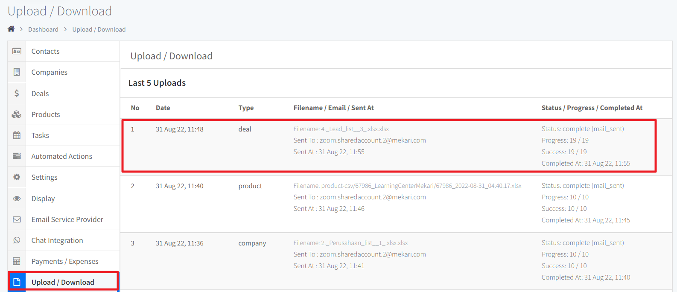Click the Automated Actions server icon
Image resolution: width=677 pixels, height=292 pixels.
(17, 156)
